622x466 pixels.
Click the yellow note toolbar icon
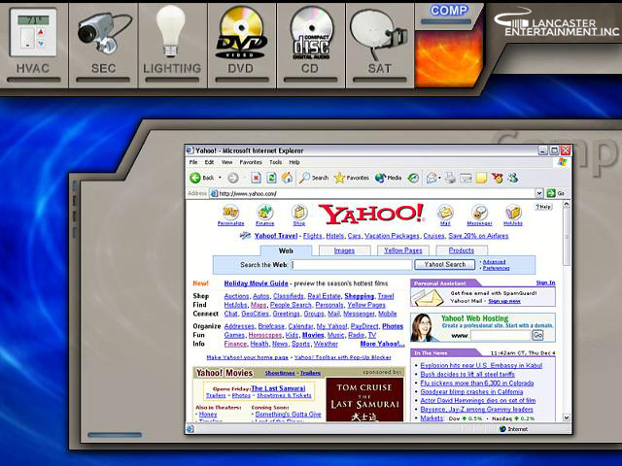[481, 178]
